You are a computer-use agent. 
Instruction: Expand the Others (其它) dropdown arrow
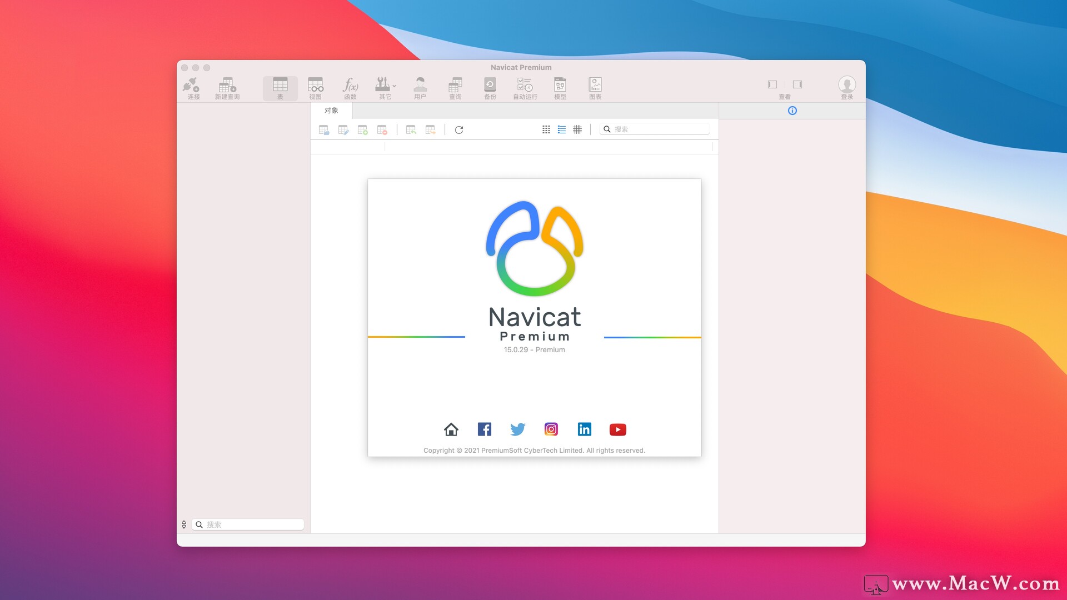tap(395, 86)
